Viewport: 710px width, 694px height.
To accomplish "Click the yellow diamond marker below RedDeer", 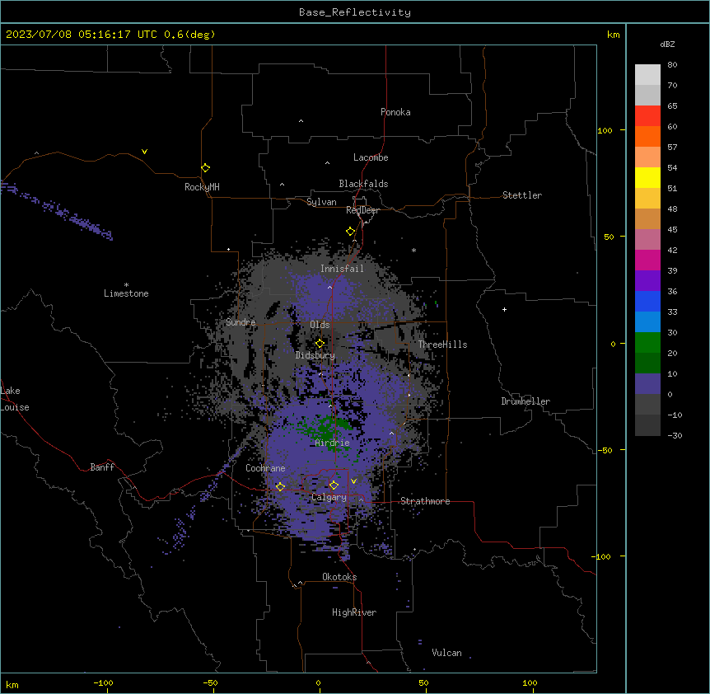I will [351, 232].
